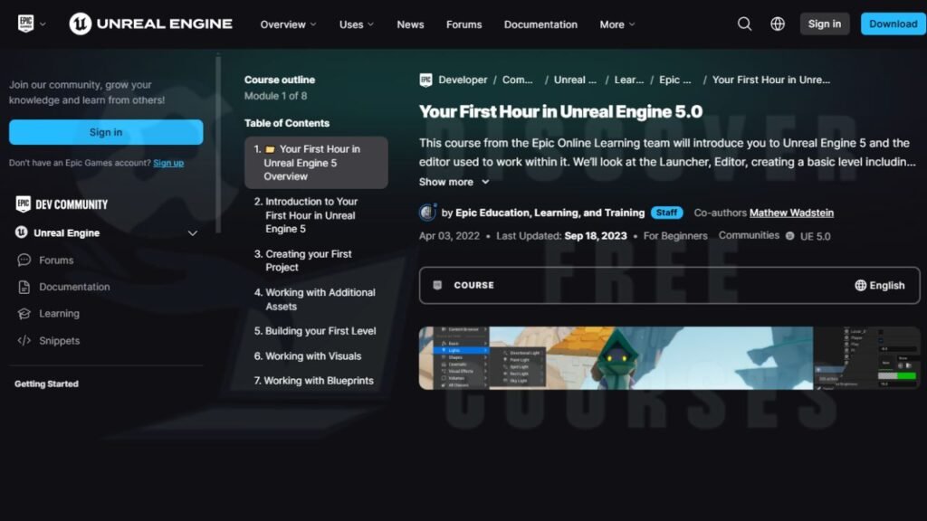Click the 'Module 1 of 8' text
927x521 pixels.
pos(275,96)
